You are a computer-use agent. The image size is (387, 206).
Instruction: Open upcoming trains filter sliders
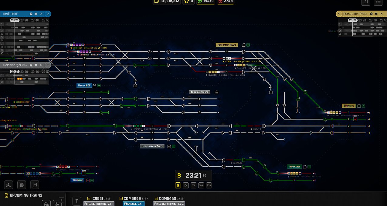[x=56, y=203]
